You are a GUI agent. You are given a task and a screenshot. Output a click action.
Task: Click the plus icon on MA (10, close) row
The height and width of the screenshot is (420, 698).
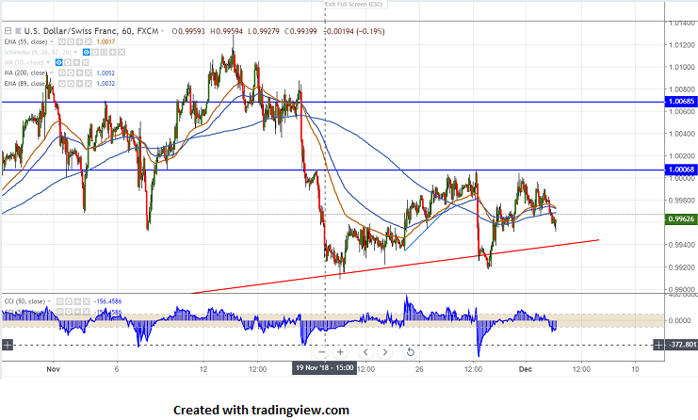click(76, 62)
